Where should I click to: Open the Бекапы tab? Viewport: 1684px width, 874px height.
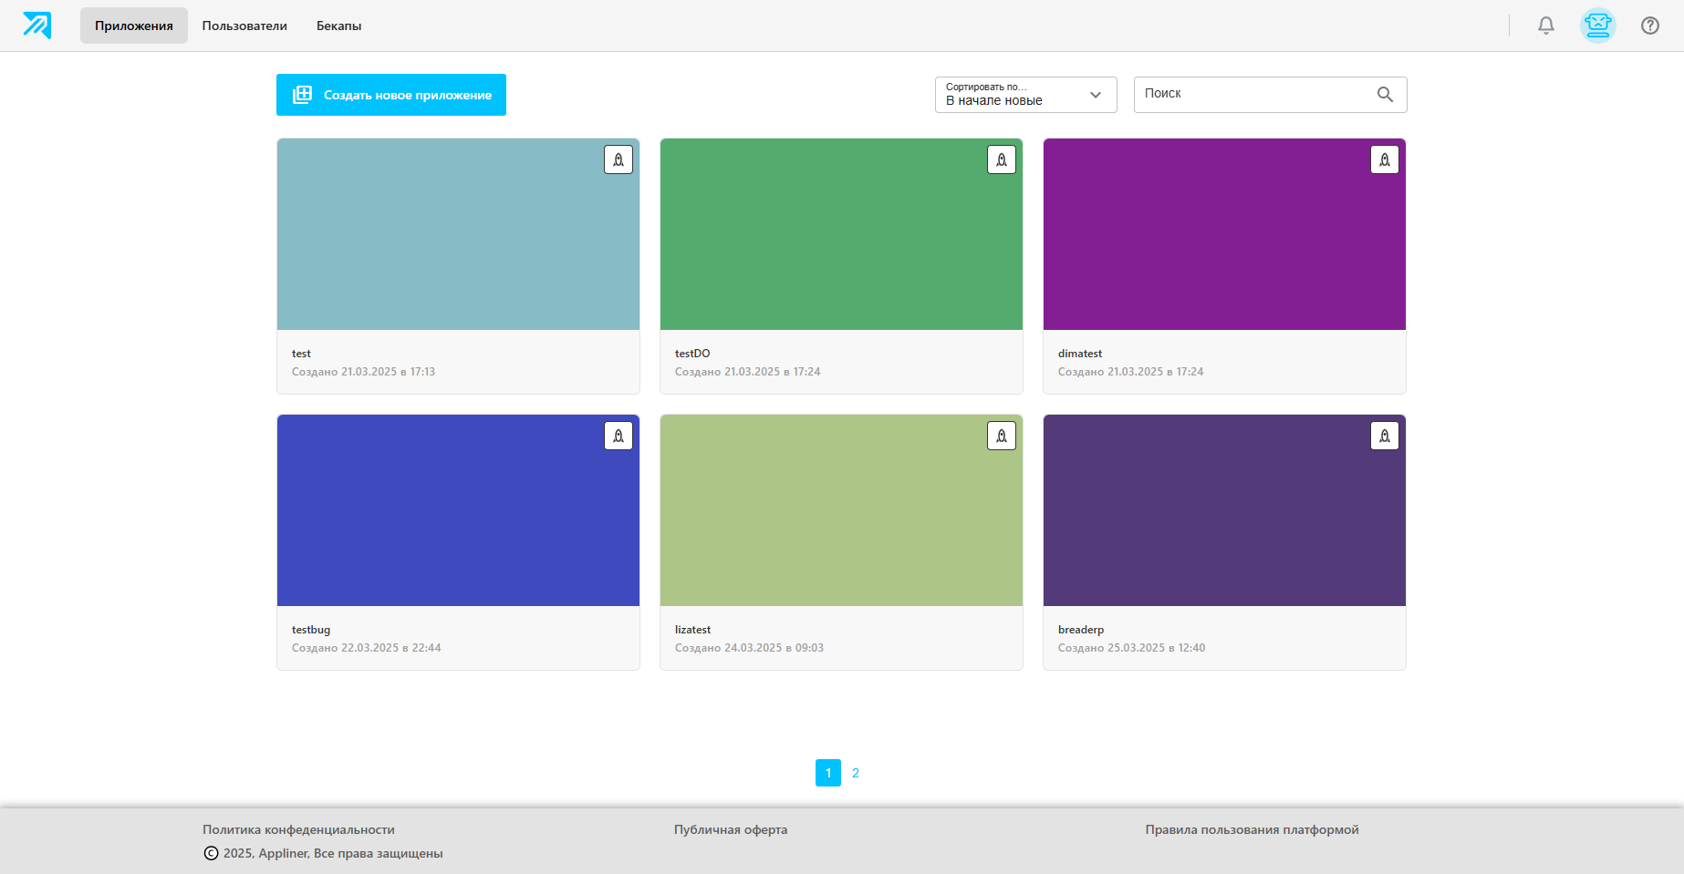[338, 26]
